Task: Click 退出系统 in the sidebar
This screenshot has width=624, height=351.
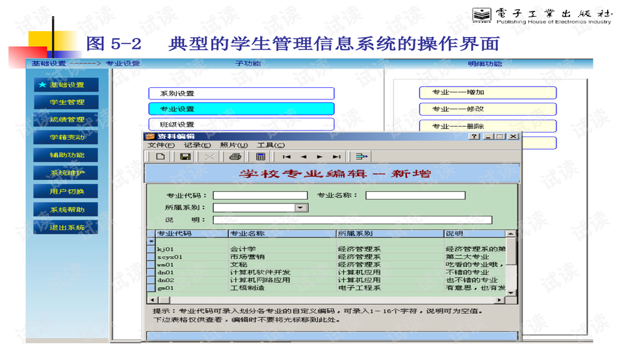Action: pos(66,227)
